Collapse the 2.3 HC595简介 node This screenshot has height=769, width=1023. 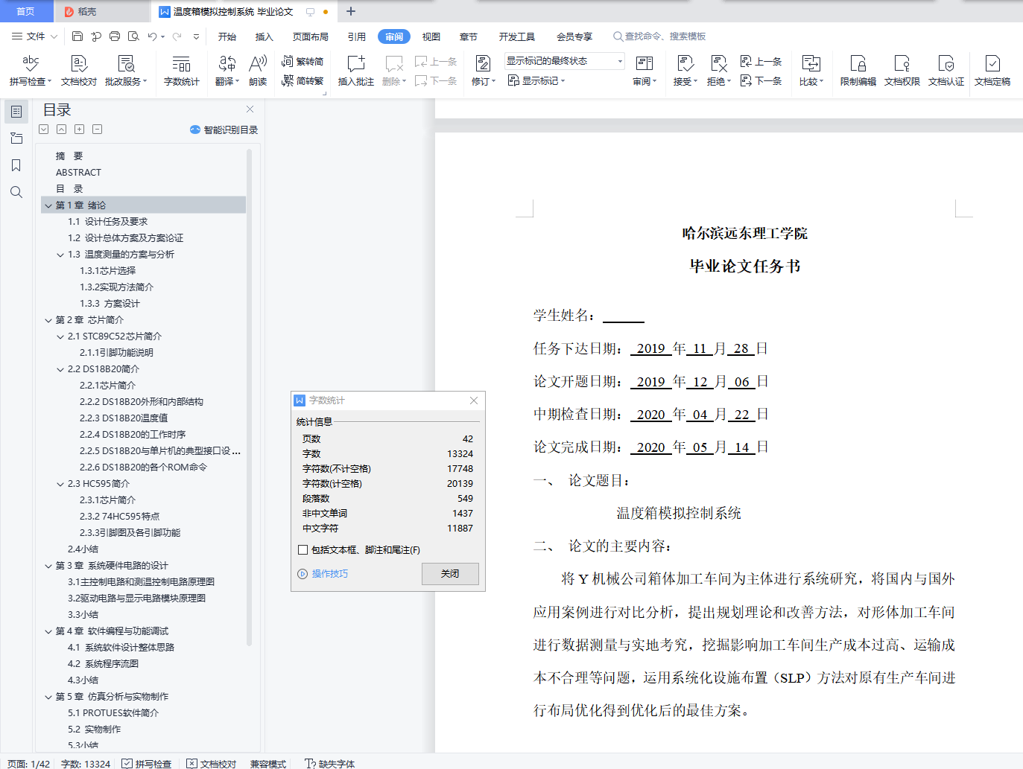coord(60,484)
